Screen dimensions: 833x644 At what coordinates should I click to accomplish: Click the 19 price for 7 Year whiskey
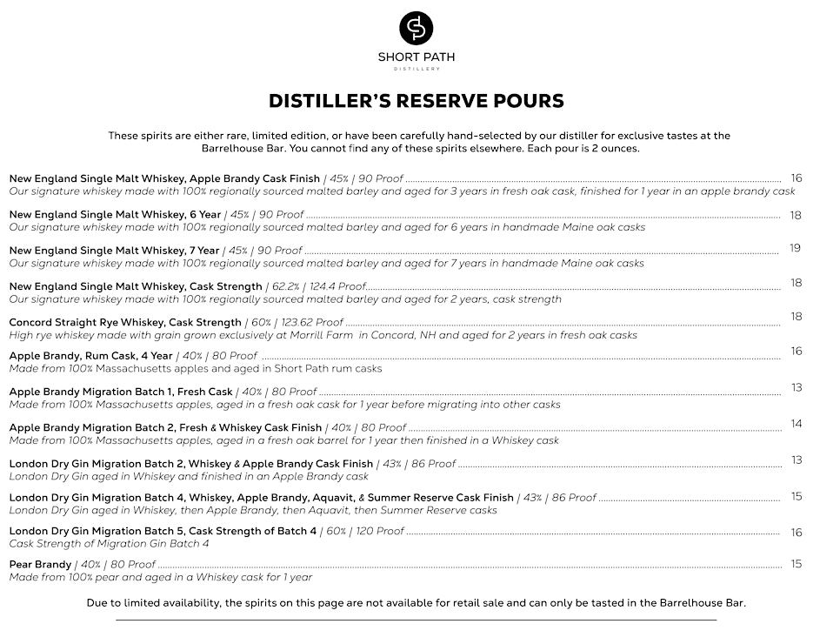click(795, 248)
